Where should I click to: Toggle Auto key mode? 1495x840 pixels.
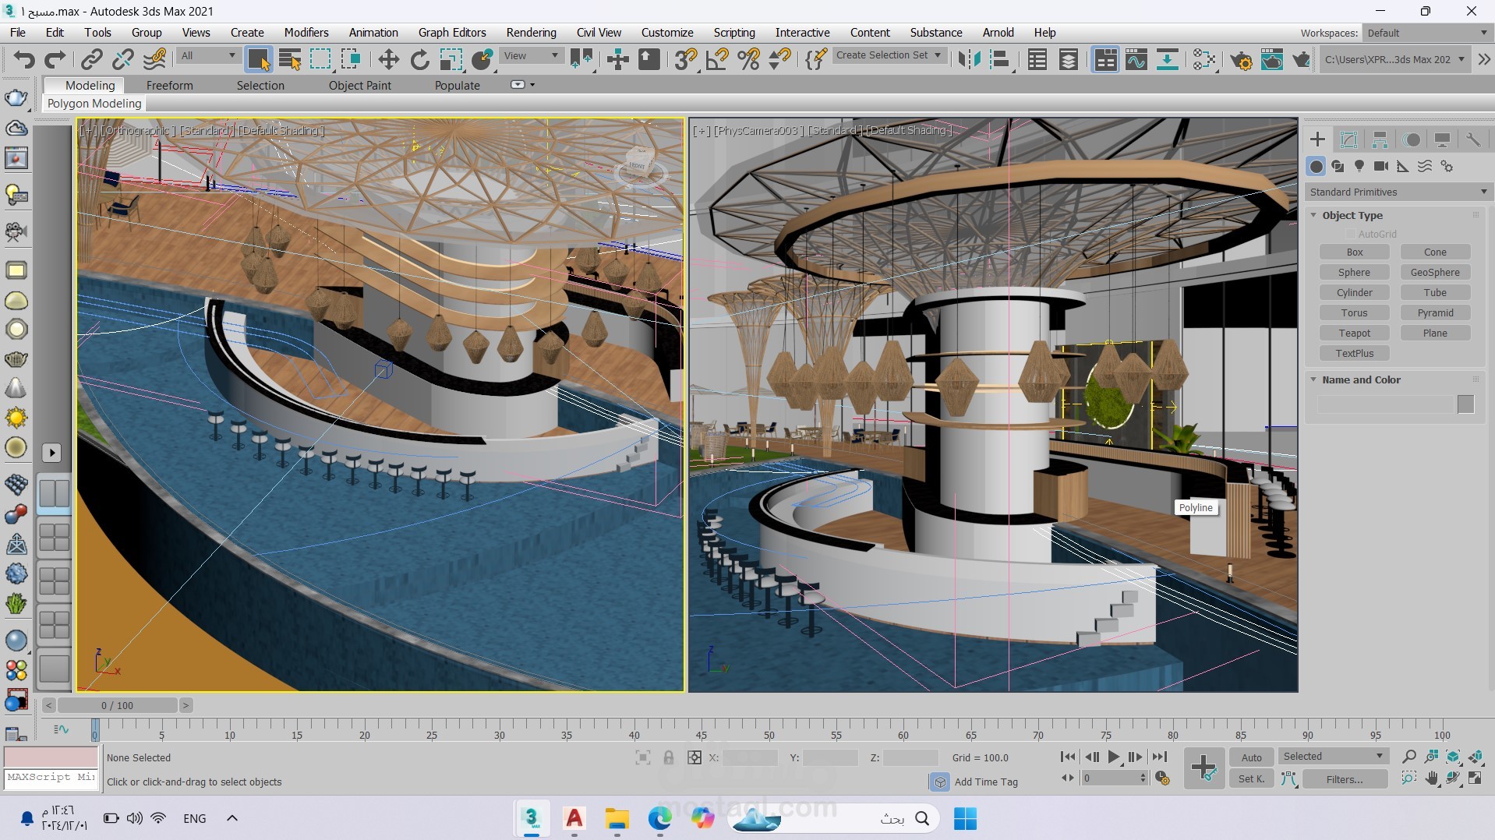[1251, 757]
